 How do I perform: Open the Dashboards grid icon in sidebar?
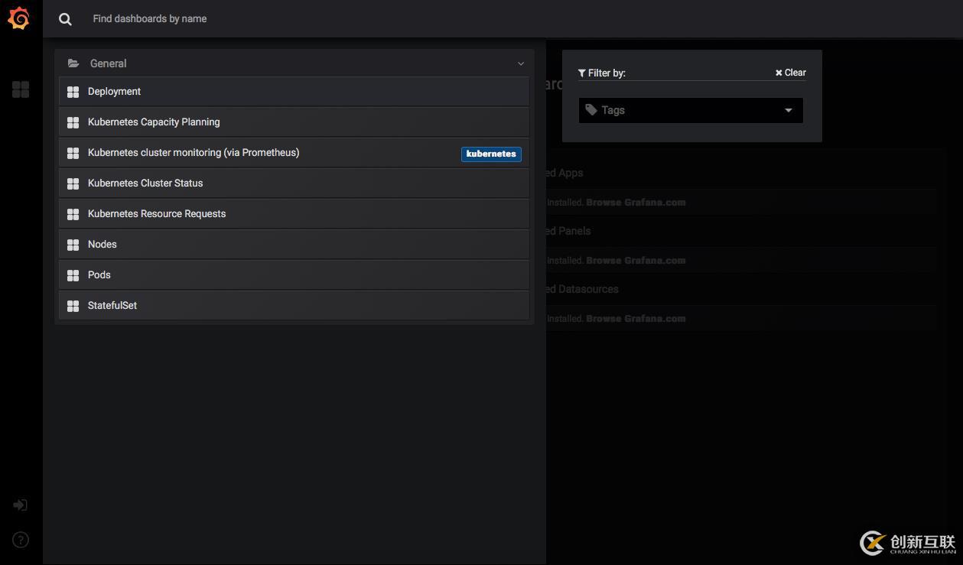click(x=21, y=89)
